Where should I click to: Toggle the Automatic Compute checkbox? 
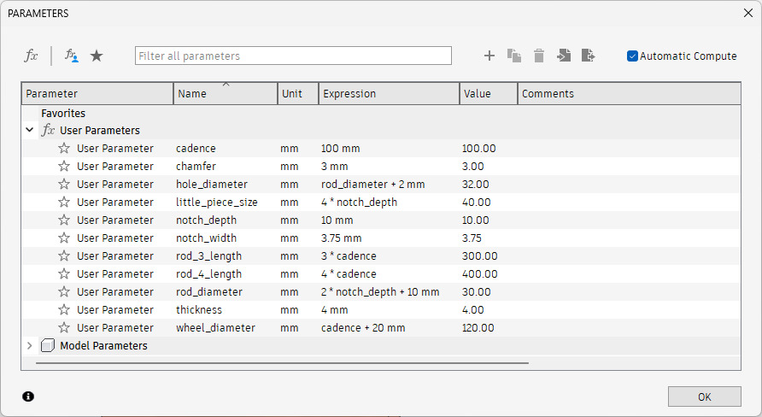point(633,56)
